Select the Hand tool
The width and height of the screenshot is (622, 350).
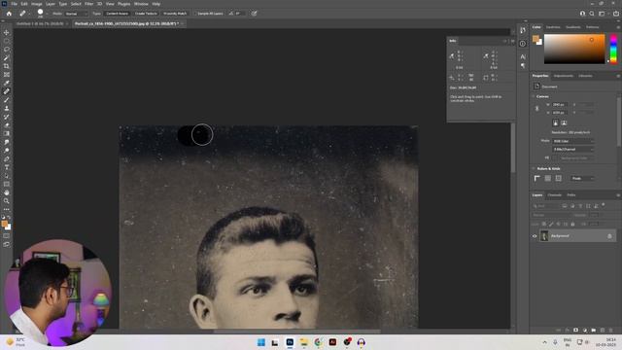coord(7,192)
